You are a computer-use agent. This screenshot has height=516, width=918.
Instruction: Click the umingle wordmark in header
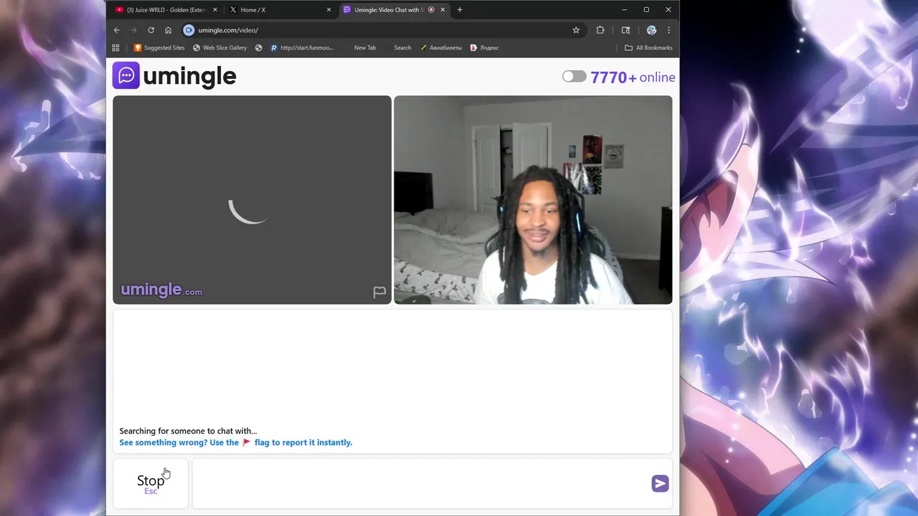click(189, 76)
